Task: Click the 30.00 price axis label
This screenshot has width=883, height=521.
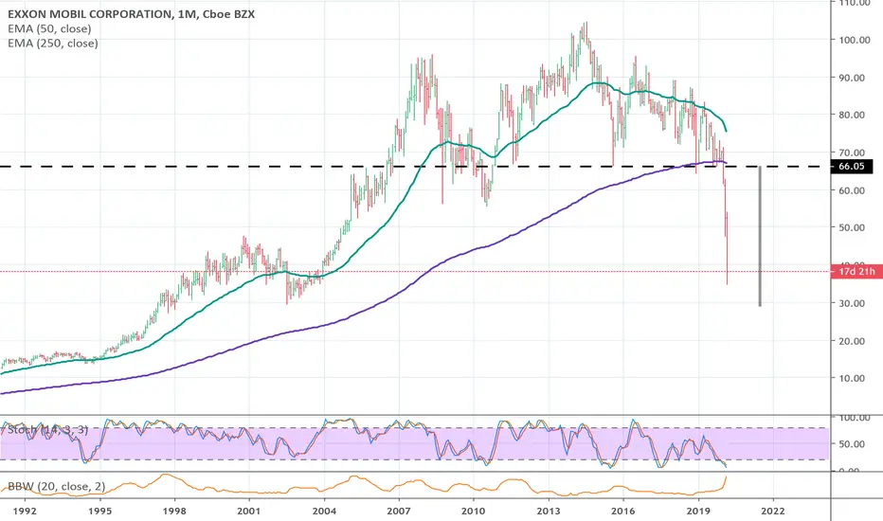Action: point(852,303)
